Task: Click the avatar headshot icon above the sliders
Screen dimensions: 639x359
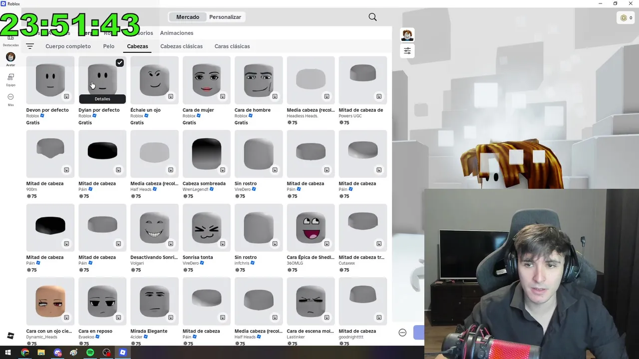Action: click(x=407, y=35)
